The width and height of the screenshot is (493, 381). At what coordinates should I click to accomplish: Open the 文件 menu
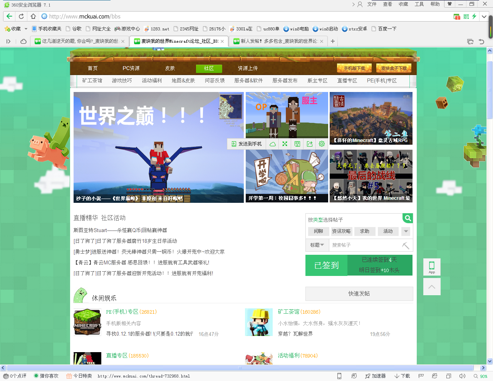coord(372,4)
